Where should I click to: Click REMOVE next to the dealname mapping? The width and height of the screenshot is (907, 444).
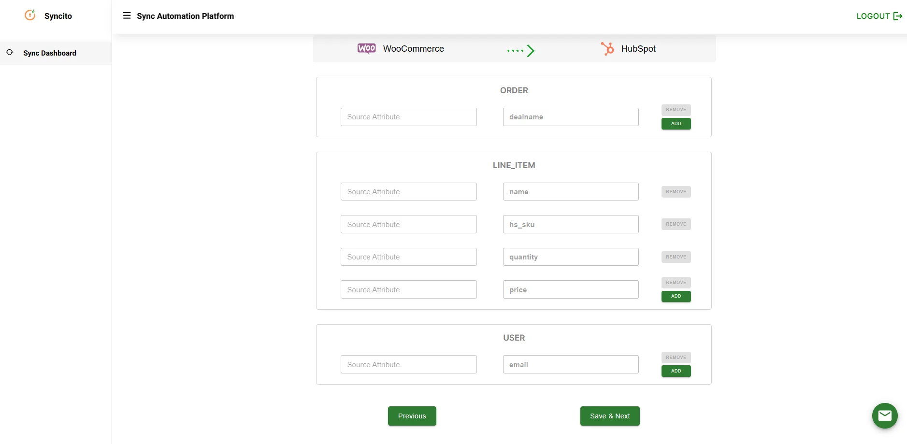pos(676,110)
